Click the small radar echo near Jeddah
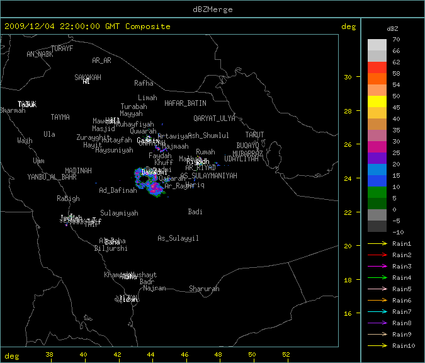 point(66,225)
